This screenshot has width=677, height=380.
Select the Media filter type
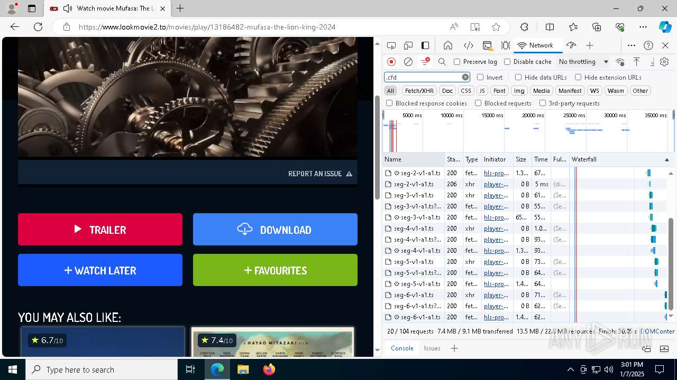541,91
